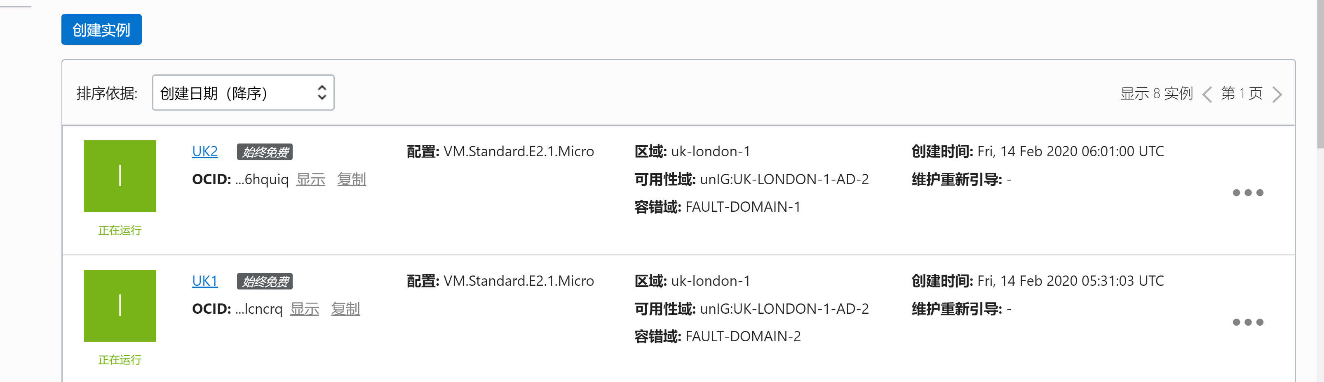
Task: Open the UK1 instance link
Action: (204, 281)
